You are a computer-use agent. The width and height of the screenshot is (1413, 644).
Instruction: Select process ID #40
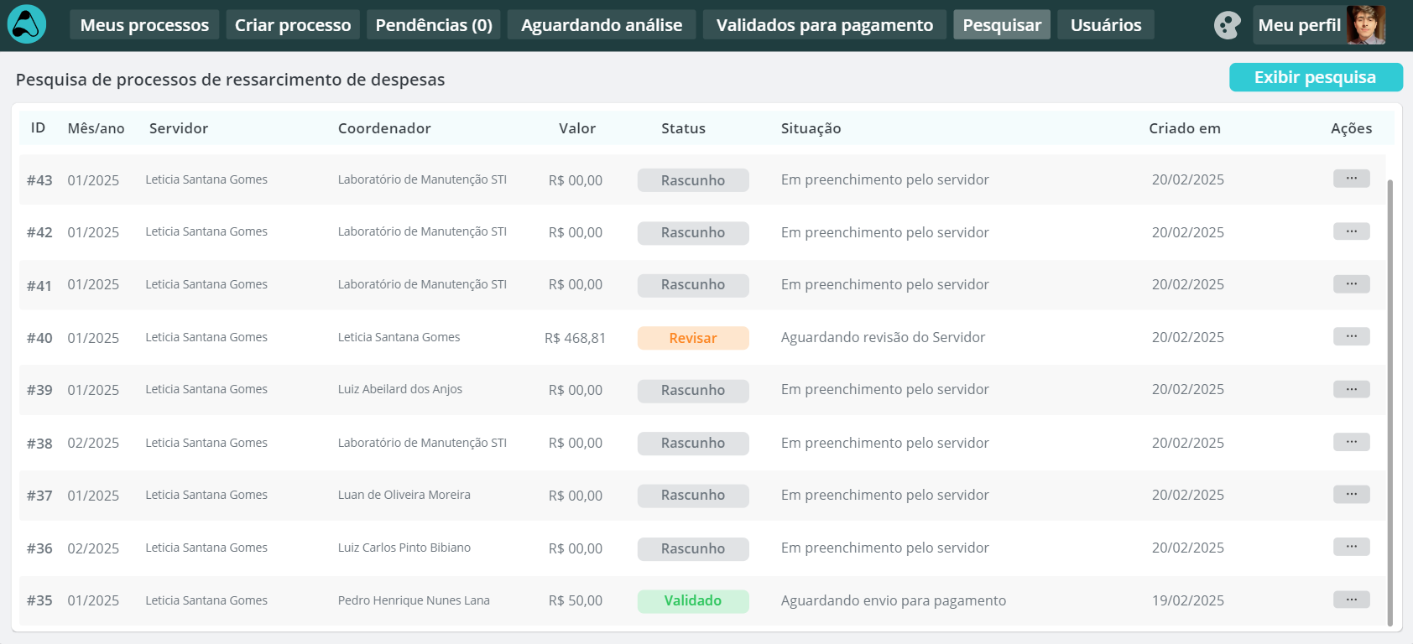[x=39, y=338]
